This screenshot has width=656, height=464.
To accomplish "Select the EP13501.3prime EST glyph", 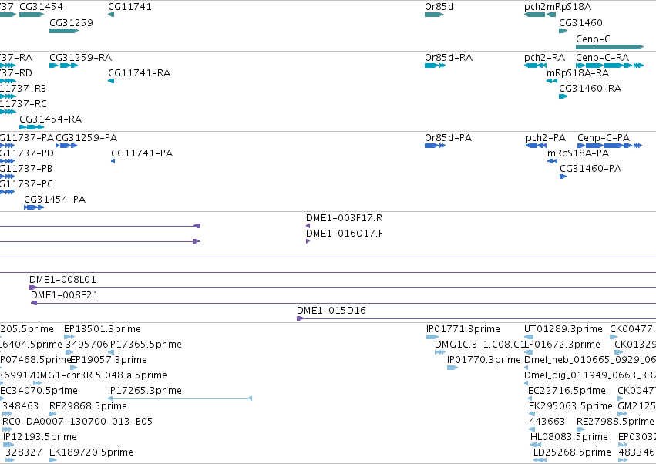I will pos(69,337).
